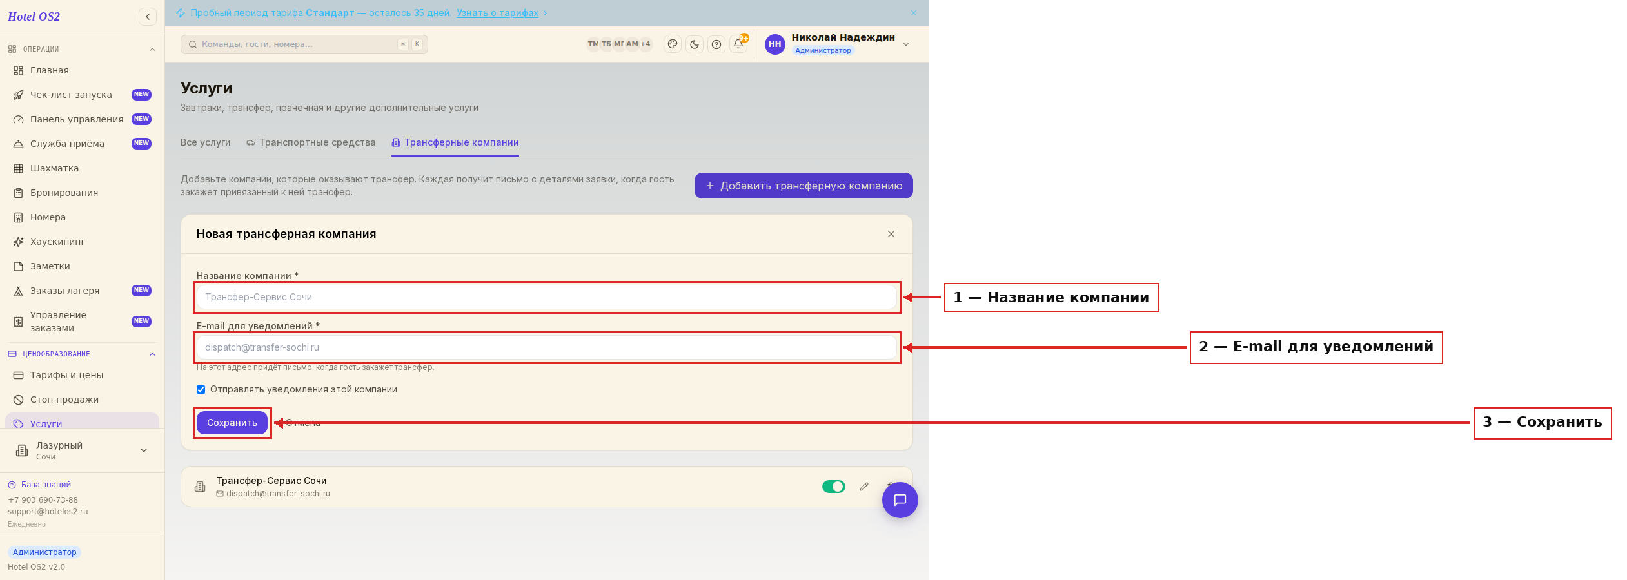1627x580 pixels.
Task: Click the Отмена button
Action: pos(303,423)
